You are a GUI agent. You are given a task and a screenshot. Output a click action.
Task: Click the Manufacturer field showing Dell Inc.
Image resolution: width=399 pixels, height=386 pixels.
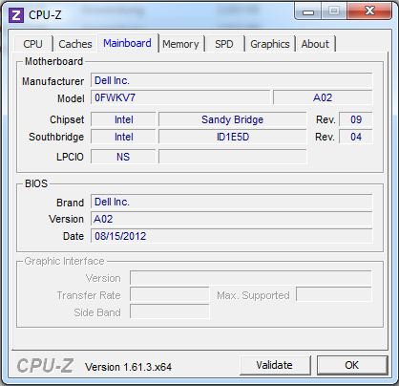click(231, 80)
